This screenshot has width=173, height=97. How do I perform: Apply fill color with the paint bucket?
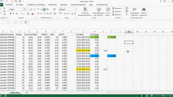(x=28, y=14)
